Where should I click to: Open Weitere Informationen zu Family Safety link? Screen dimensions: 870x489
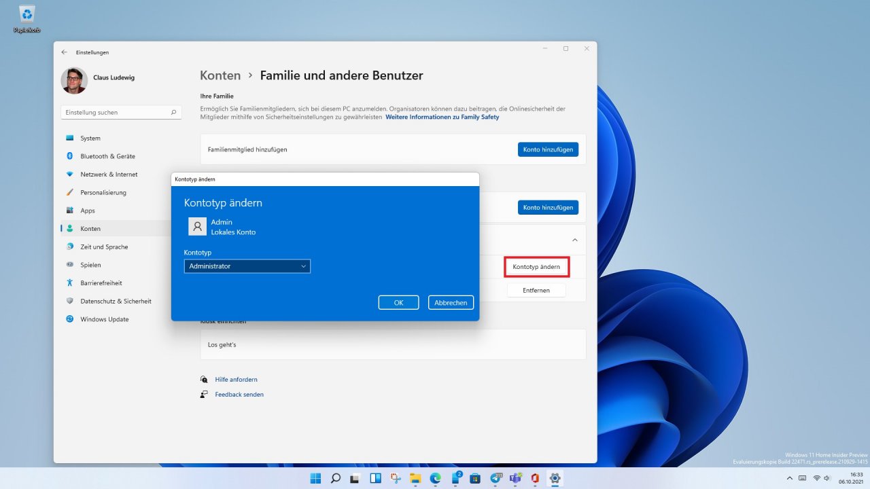pyautogui.click(x=442, y=117)
